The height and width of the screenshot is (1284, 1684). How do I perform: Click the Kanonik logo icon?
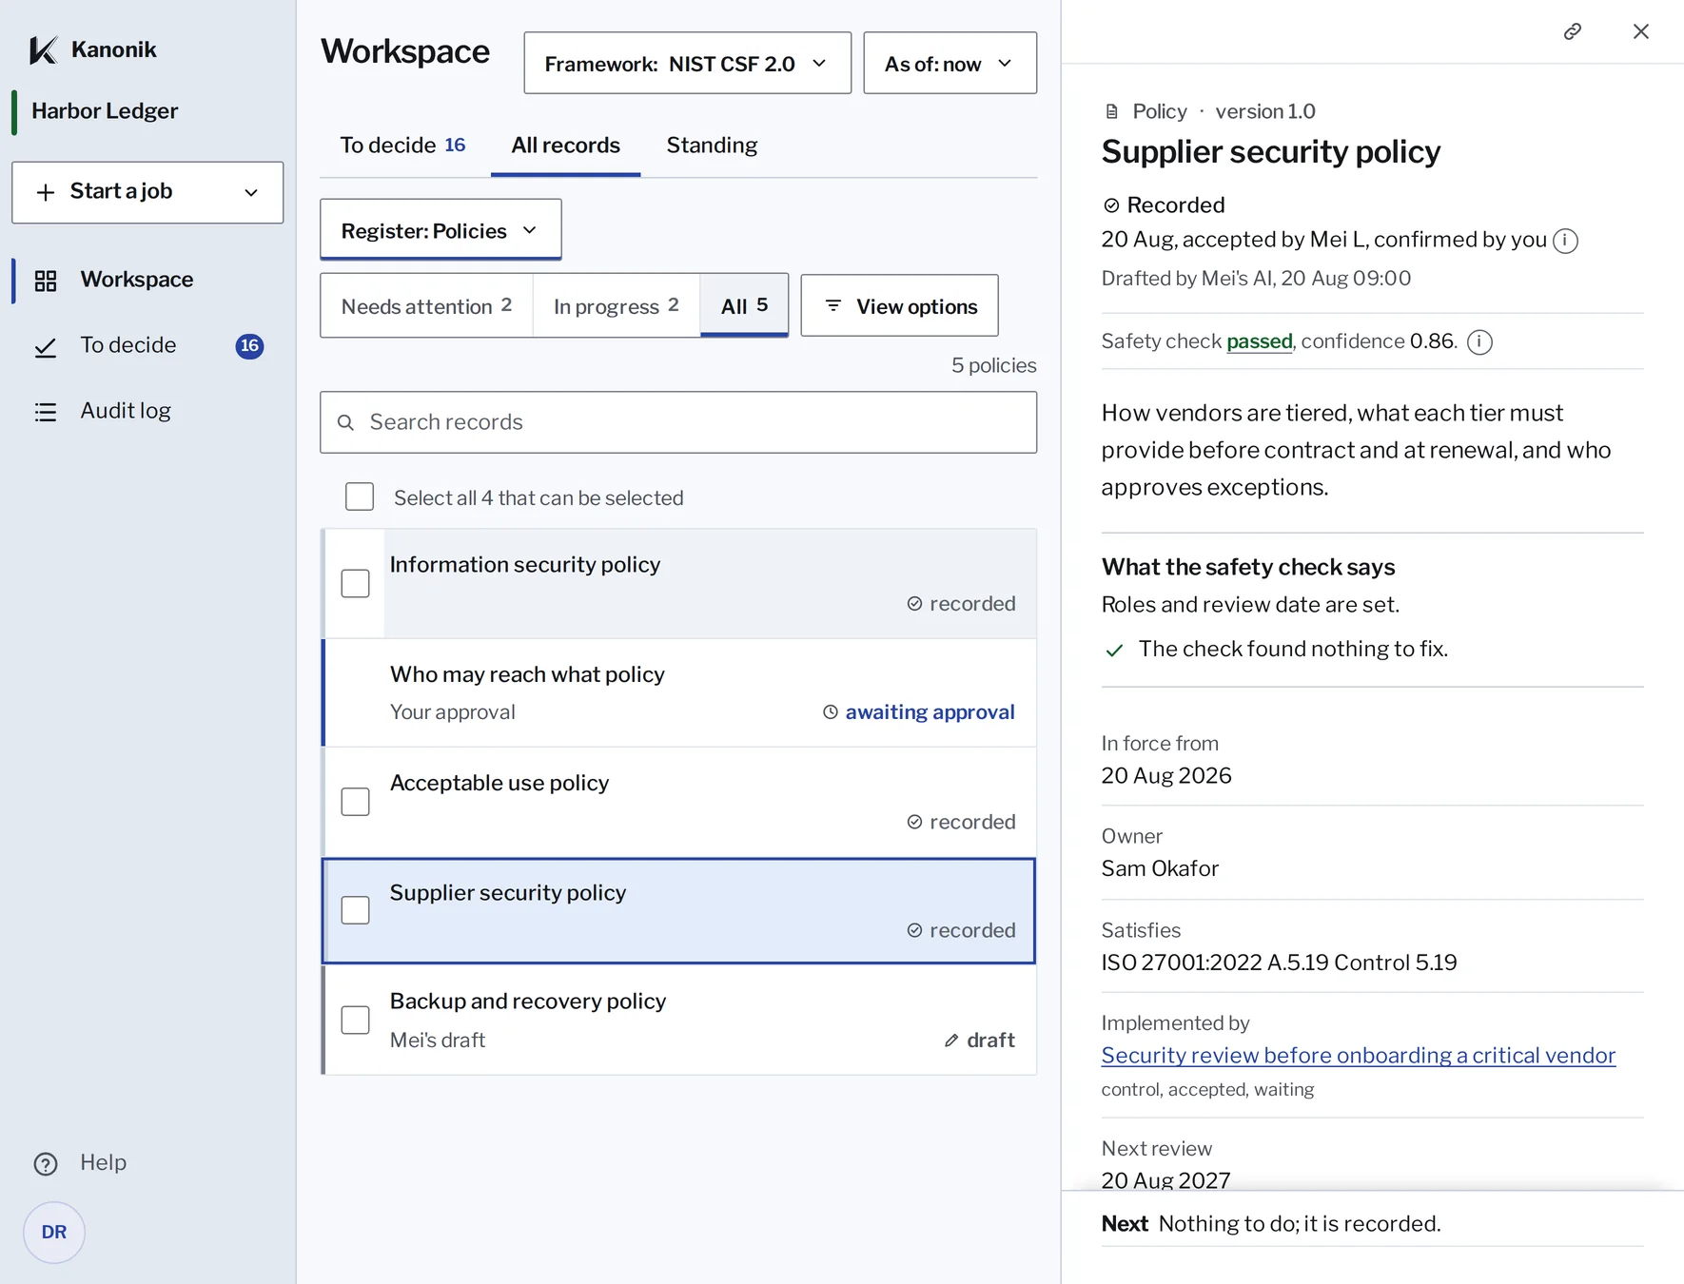click(x=44, y=49)
